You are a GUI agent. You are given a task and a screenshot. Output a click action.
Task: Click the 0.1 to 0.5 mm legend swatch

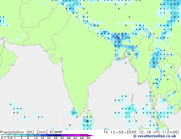point(5,135)
